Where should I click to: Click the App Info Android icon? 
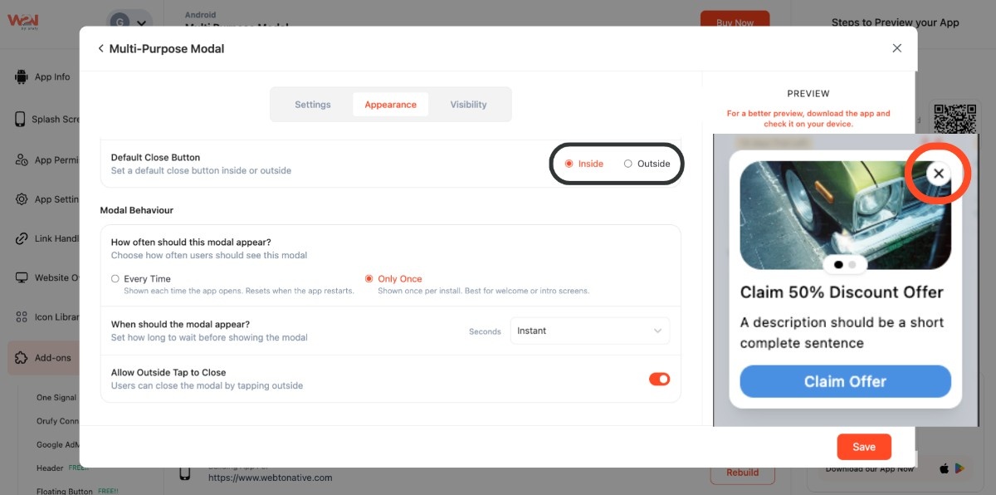tap(21, 77)
